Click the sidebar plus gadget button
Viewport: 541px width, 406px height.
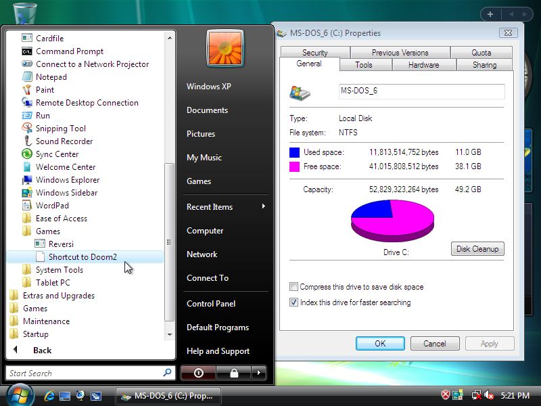click(490, 14)
